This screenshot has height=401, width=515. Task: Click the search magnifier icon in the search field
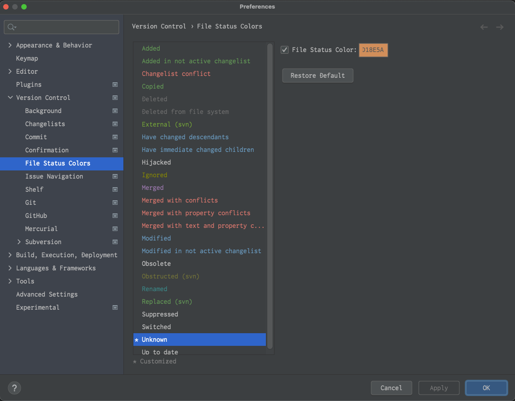coord(11,27)
